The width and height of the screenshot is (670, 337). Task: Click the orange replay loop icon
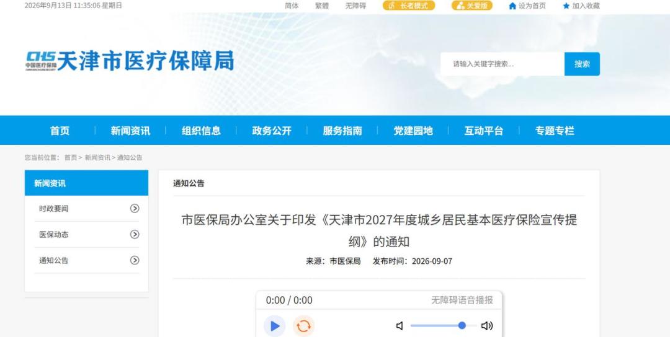click(303, 326)
